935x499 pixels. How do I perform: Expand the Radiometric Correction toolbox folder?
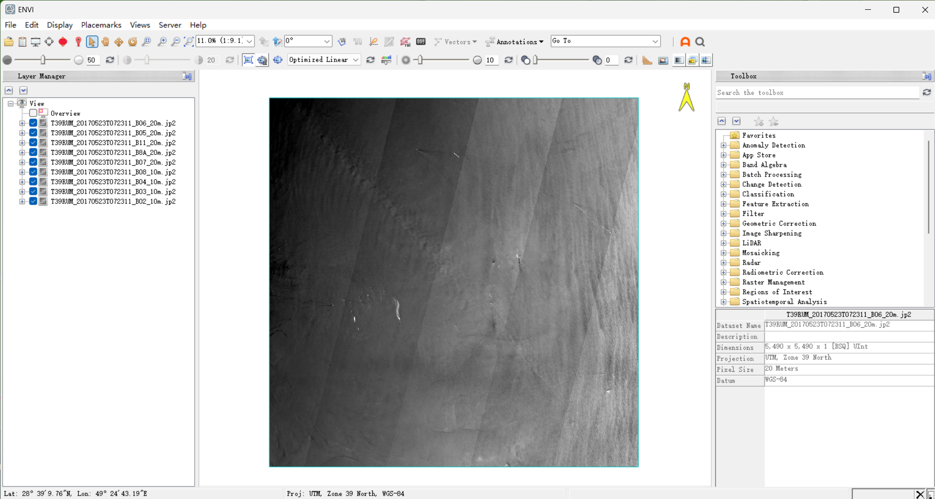tap(724, 272)
